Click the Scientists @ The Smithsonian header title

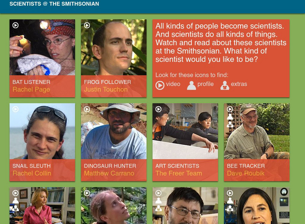tap(54, 4)
